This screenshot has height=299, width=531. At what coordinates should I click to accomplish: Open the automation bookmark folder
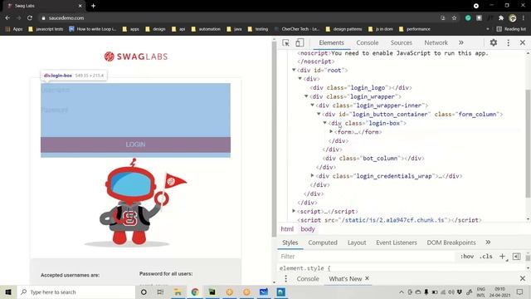coord(206,29)
